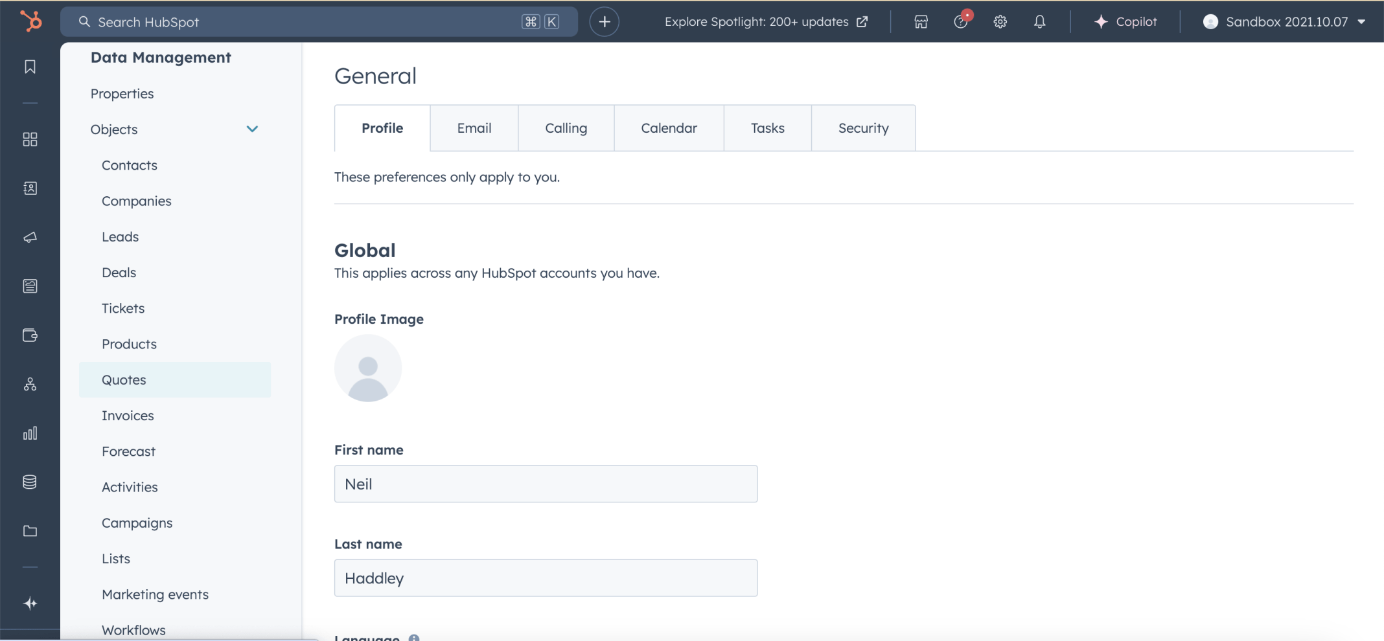Open Leads object settings
The image size is (1384, 641).
coord(120,236)
